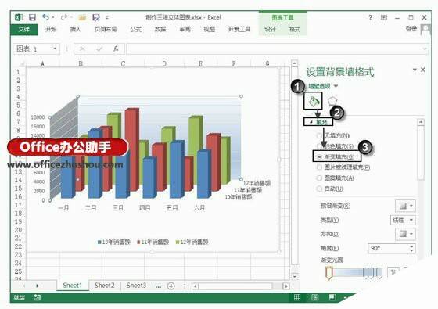
Task: Click the macro record icon in status bar
Action: click(x=38, y=297)
